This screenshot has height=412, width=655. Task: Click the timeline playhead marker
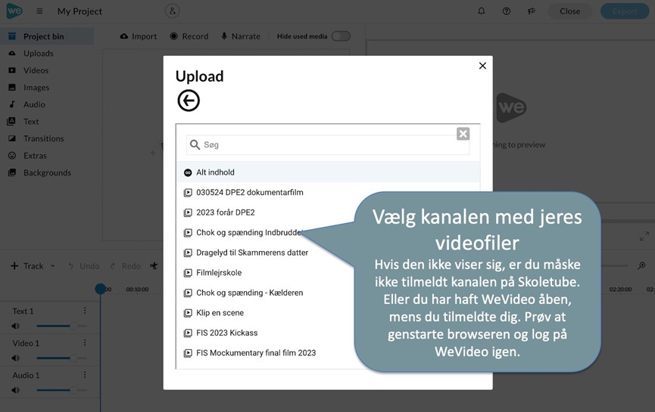point(100,289)
